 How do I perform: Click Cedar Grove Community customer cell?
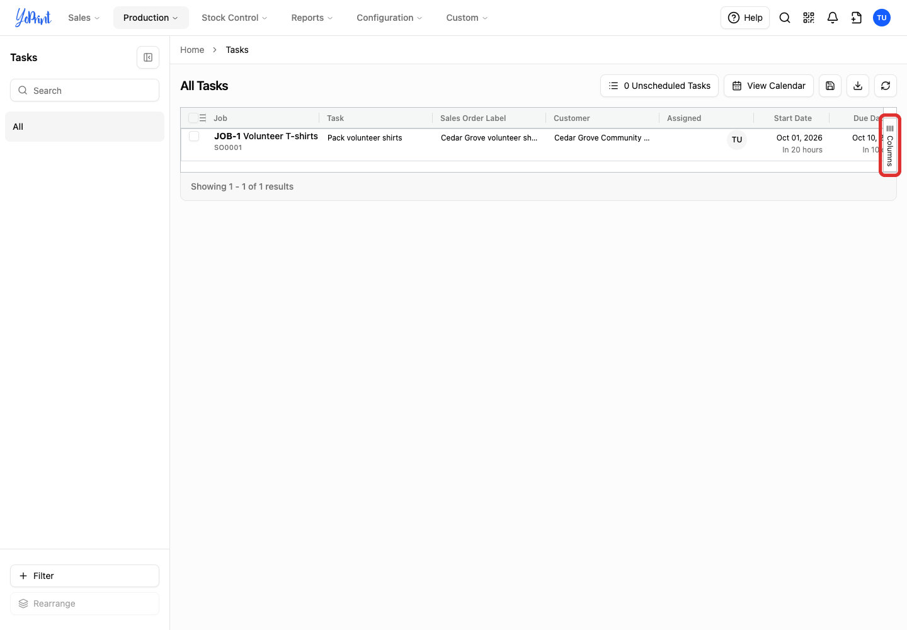click(602, 137)
